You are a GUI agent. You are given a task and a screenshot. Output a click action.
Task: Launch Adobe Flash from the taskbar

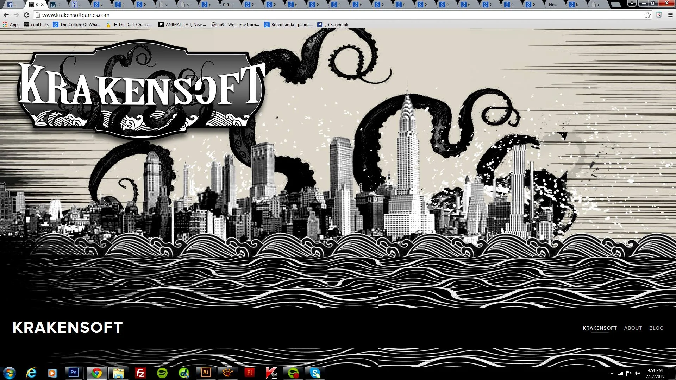(250, 373)
